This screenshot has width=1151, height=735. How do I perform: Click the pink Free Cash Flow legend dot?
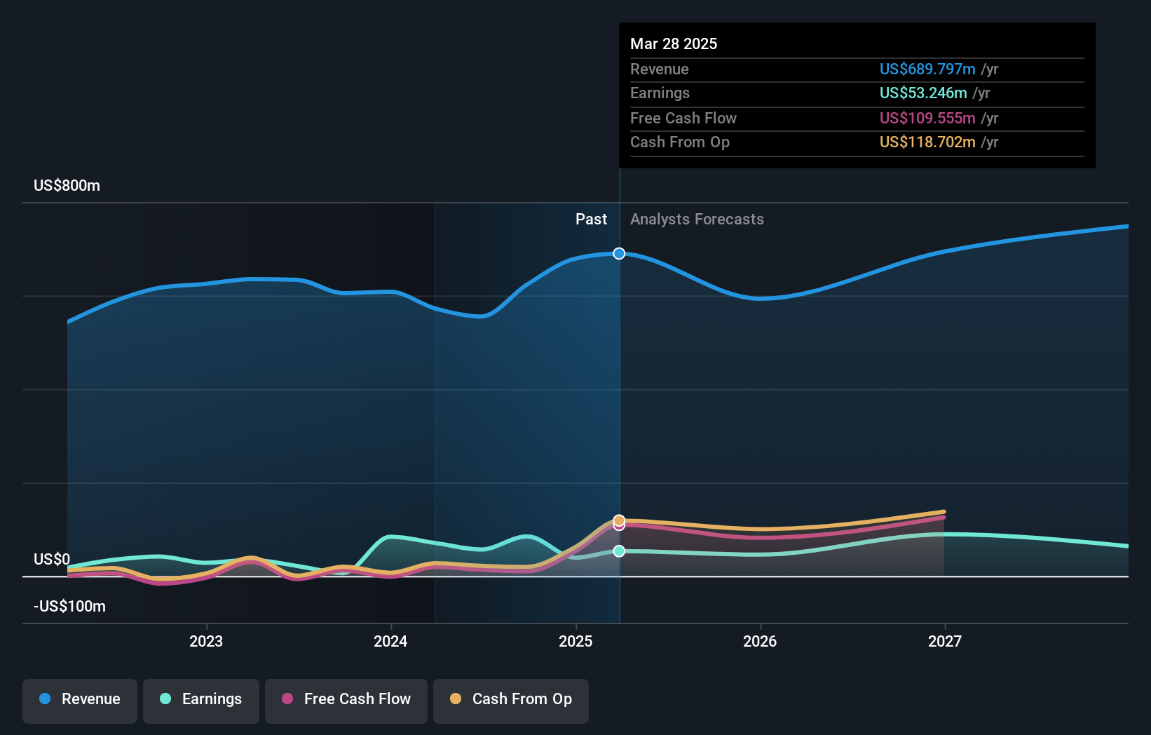pos(287,699)
